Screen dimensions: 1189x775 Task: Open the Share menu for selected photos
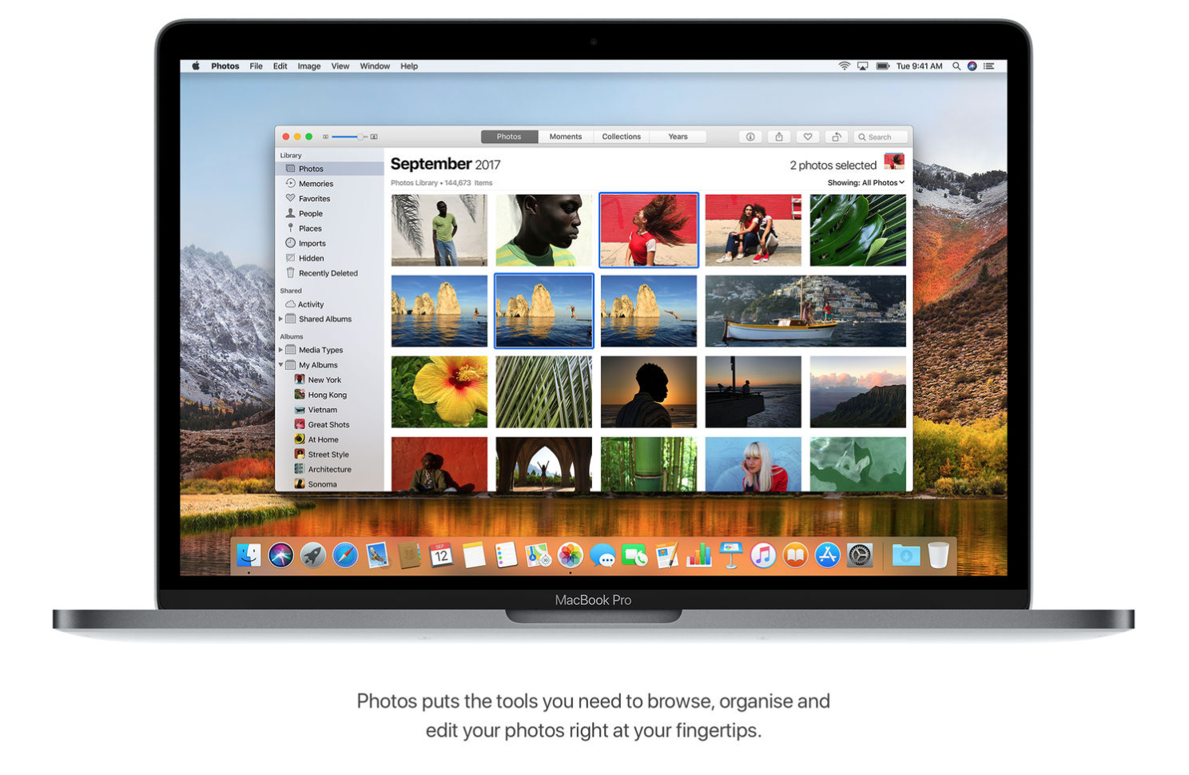pos(779,137)
